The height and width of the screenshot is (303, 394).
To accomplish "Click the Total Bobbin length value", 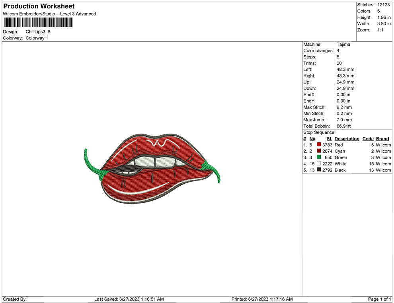I will (x=343, y=126).
